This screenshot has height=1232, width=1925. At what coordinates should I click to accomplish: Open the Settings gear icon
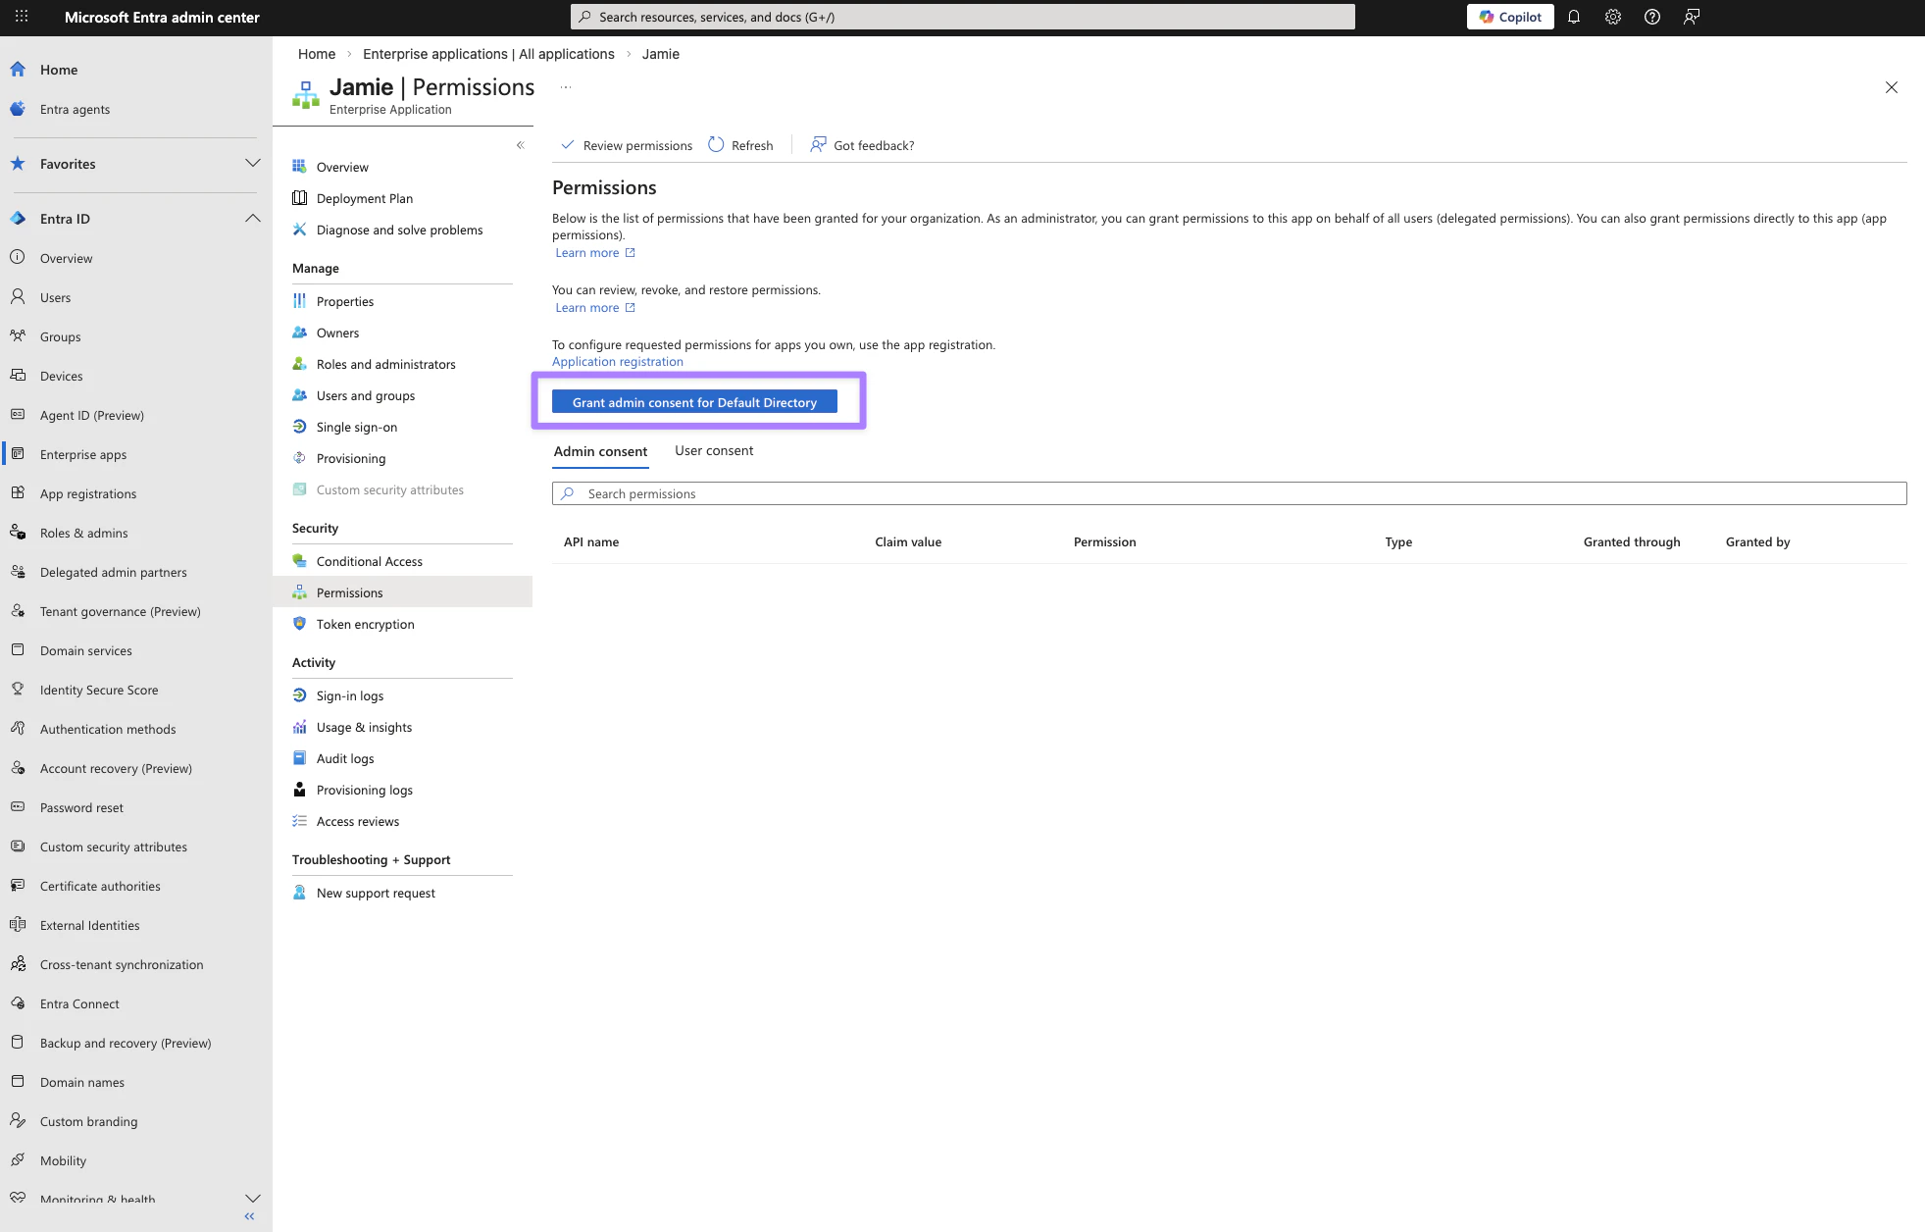[1613, 17]
